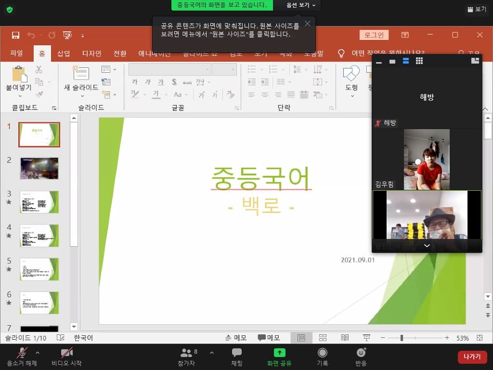Expand video panel down chevron
The height and width of the screenshot is (370, 493).
(427, 246)
